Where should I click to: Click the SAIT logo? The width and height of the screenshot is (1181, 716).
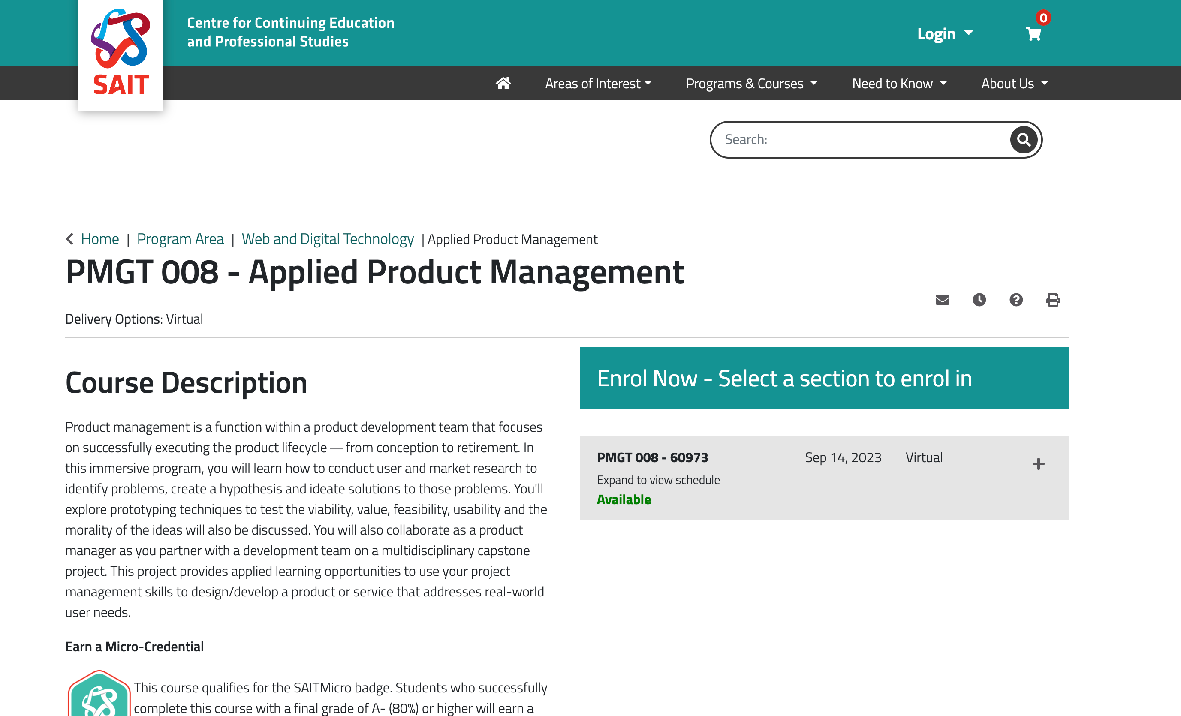(121, 53)
